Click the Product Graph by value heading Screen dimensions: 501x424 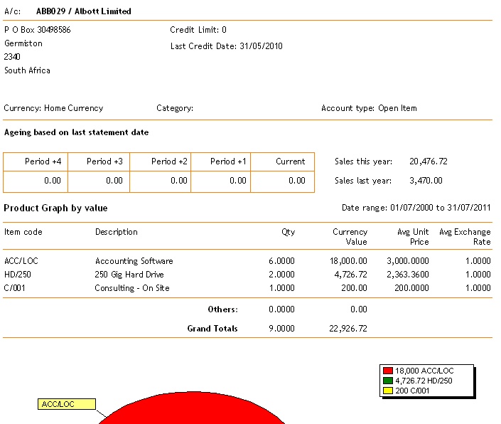click(55, 208)
